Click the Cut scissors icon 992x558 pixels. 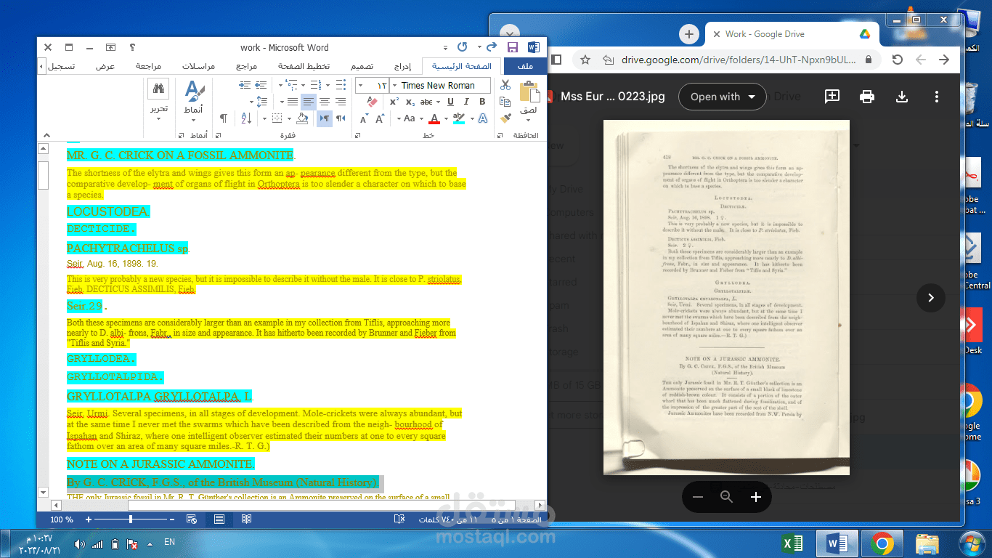click(x=505, y=86)
